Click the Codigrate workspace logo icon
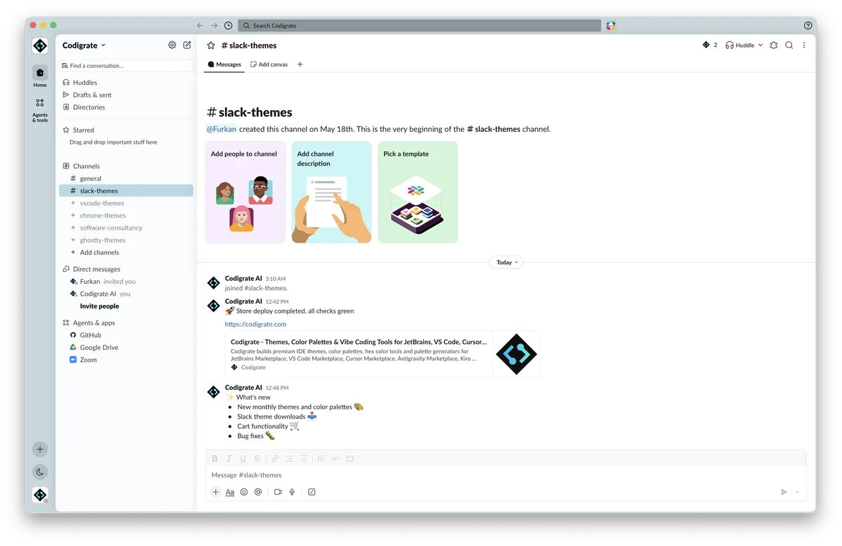 click(x=40, y=46)
